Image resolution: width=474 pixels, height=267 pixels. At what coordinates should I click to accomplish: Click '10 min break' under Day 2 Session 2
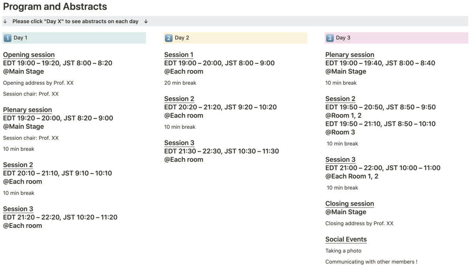coord(180,127)
